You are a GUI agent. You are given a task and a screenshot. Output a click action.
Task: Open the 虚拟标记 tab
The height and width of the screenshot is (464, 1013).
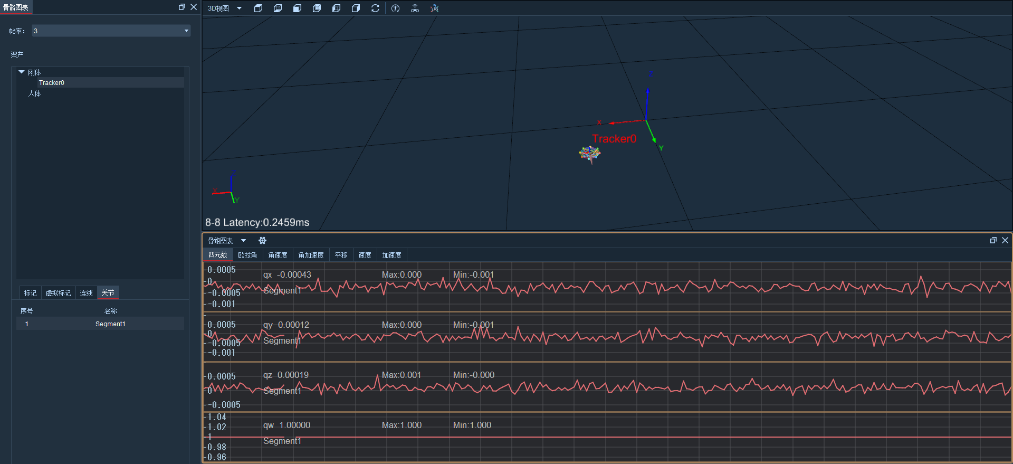[58, 293]
